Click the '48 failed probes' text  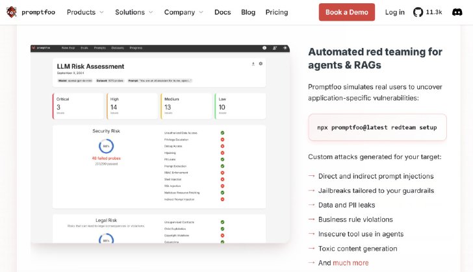tap(106, 158)
